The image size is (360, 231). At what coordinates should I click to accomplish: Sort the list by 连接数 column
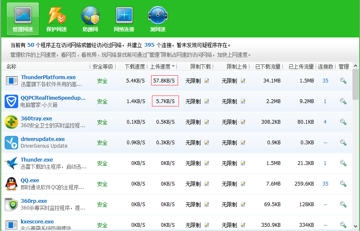click(x=325, y=66)
